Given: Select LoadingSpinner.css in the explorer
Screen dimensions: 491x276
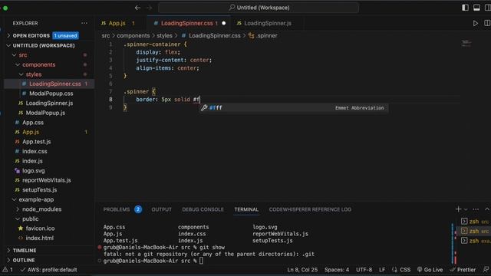Looking at the screenshot, I should click(x=54, y=84).
